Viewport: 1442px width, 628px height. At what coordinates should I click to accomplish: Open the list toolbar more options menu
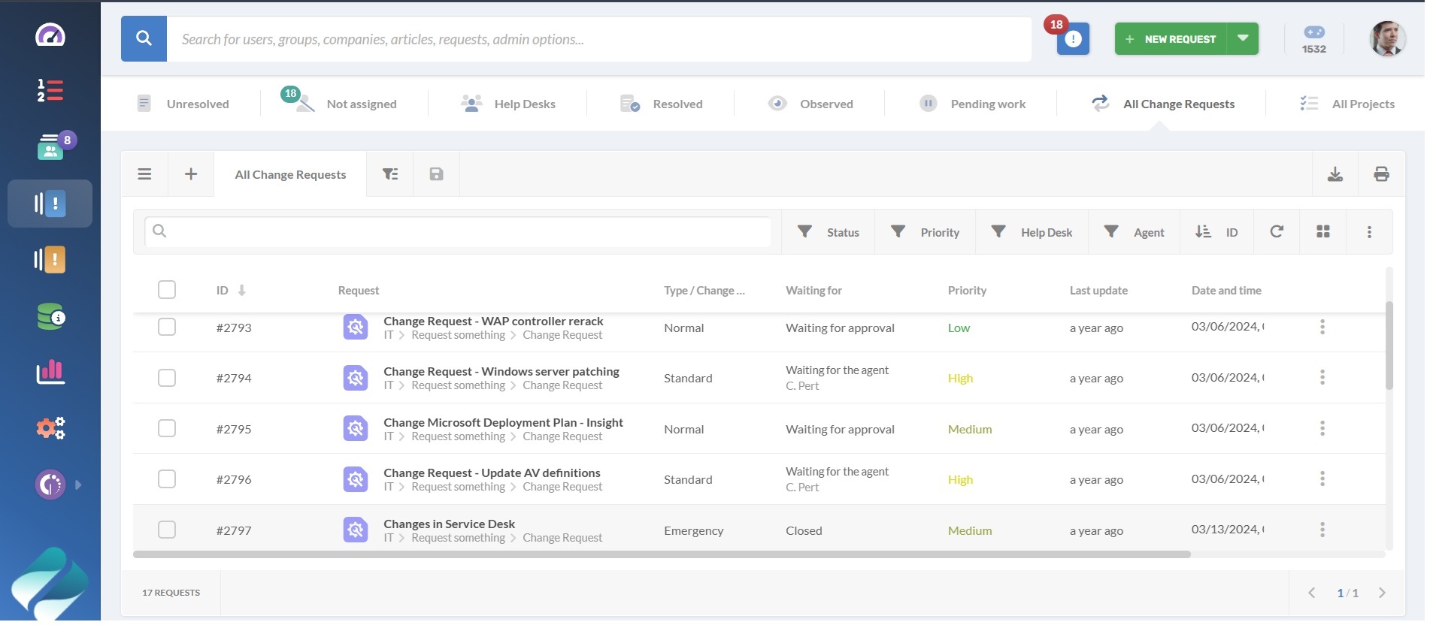[x=1369, y=232]
